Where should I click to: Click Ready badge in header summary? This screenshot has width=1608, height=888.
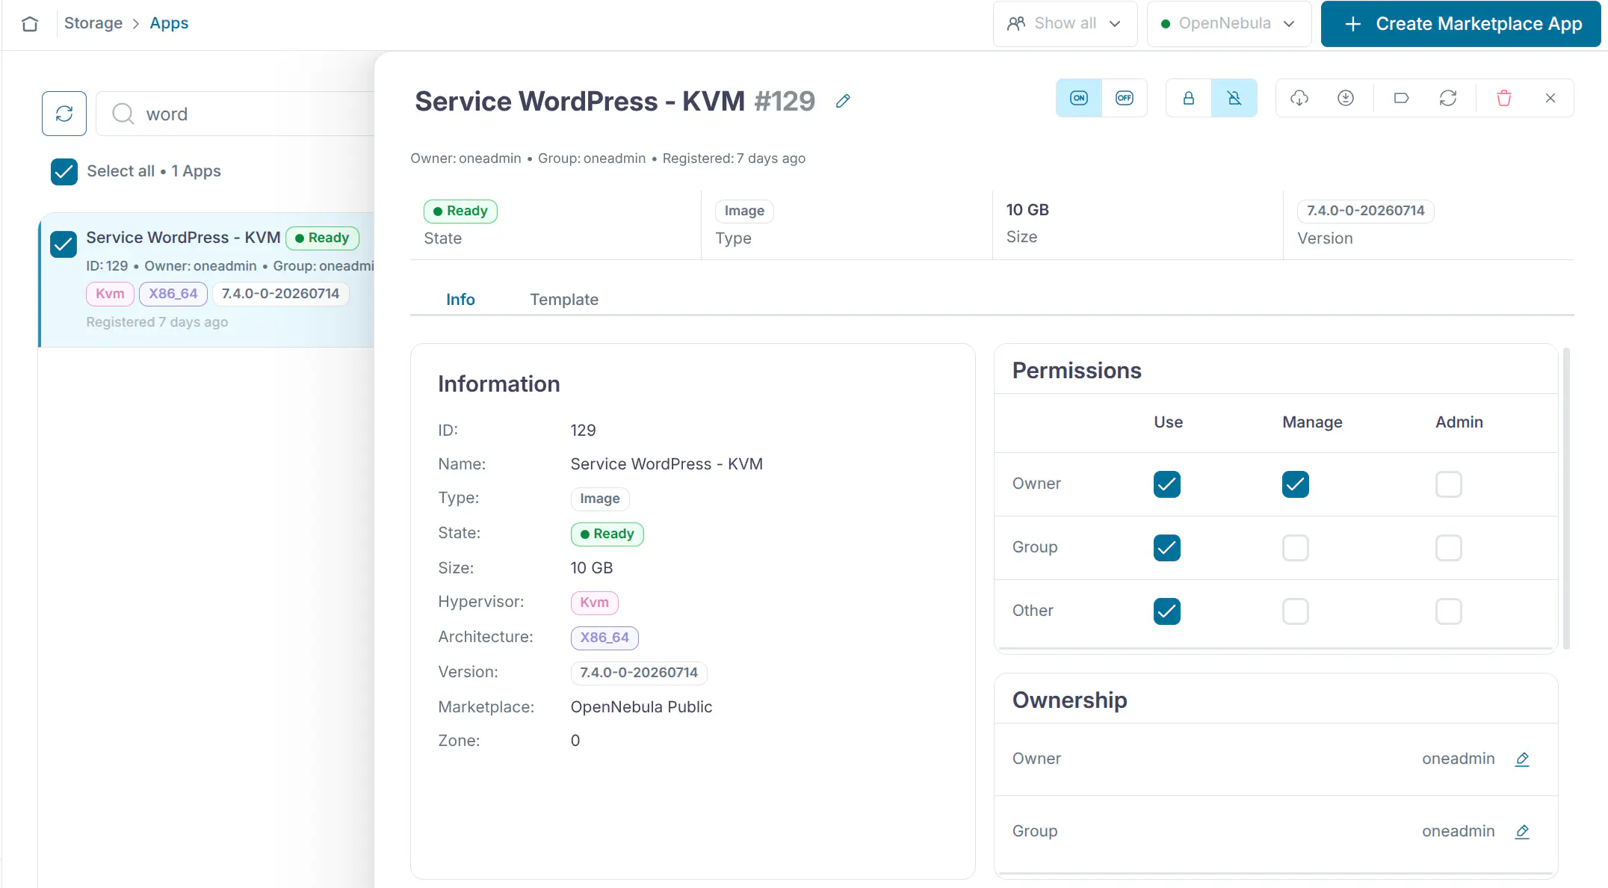point(460,211)
